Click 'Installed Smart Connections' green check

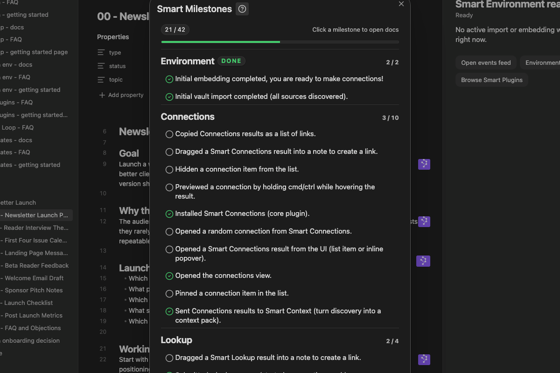[x=169, y=214]
